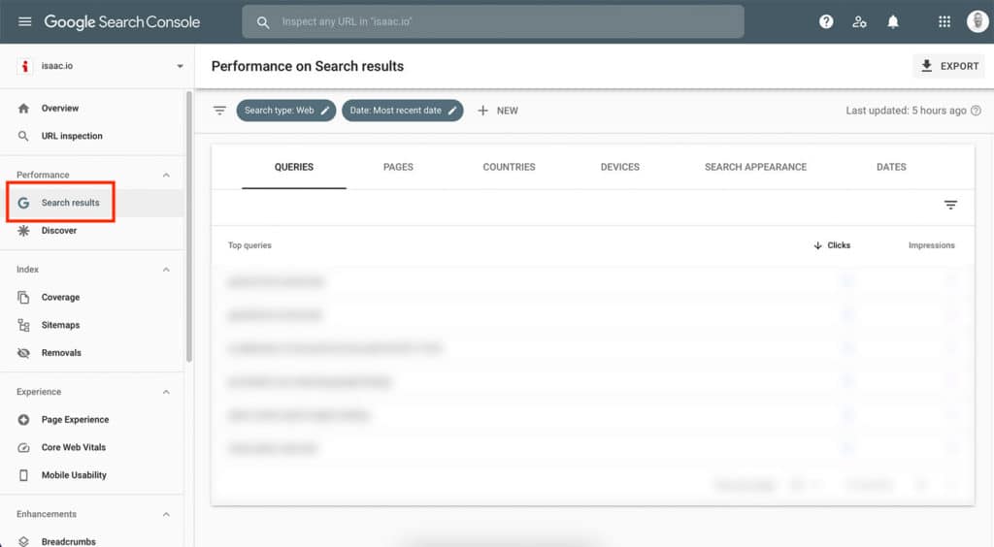Open the Help question mark icon
Screen dimensions: 994x547
coord(825,21)
